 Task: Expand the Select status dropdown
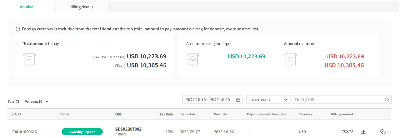pos(268,100)
